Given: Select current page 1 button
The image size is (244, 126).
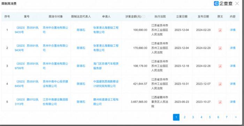Looking at the screenshot, I should 176,117.
